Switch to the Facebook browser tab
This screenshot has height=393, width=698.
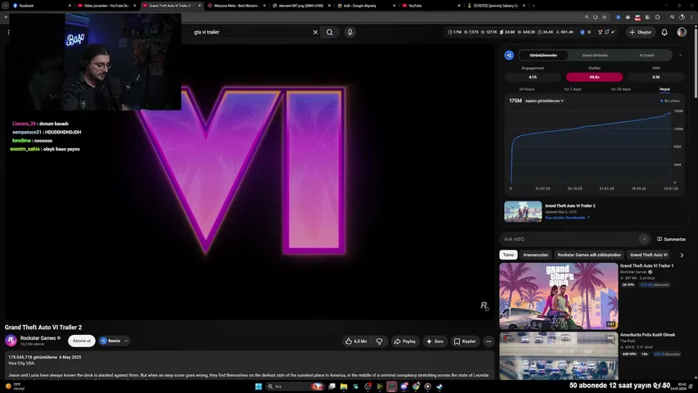40,6
